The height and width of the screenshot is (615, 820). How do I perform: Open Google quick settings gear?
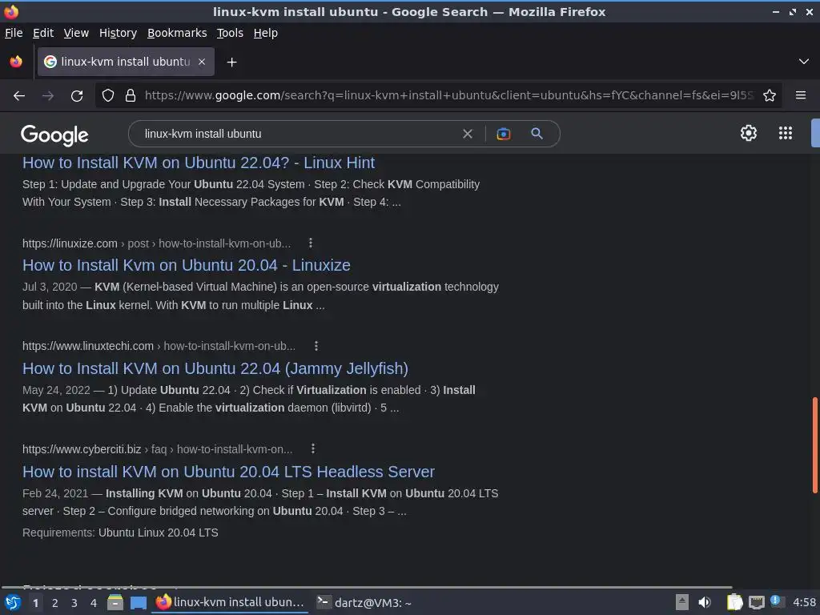coord(749,133)
